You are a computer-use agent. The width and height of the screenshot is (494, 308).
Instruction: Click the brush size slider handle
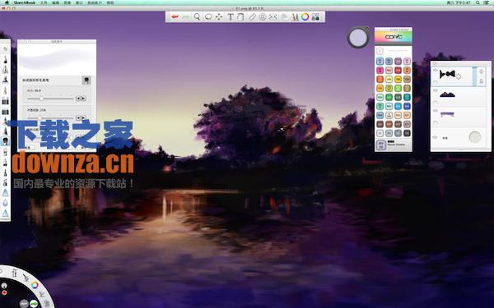pyautogui.click(x=41, y=99)
